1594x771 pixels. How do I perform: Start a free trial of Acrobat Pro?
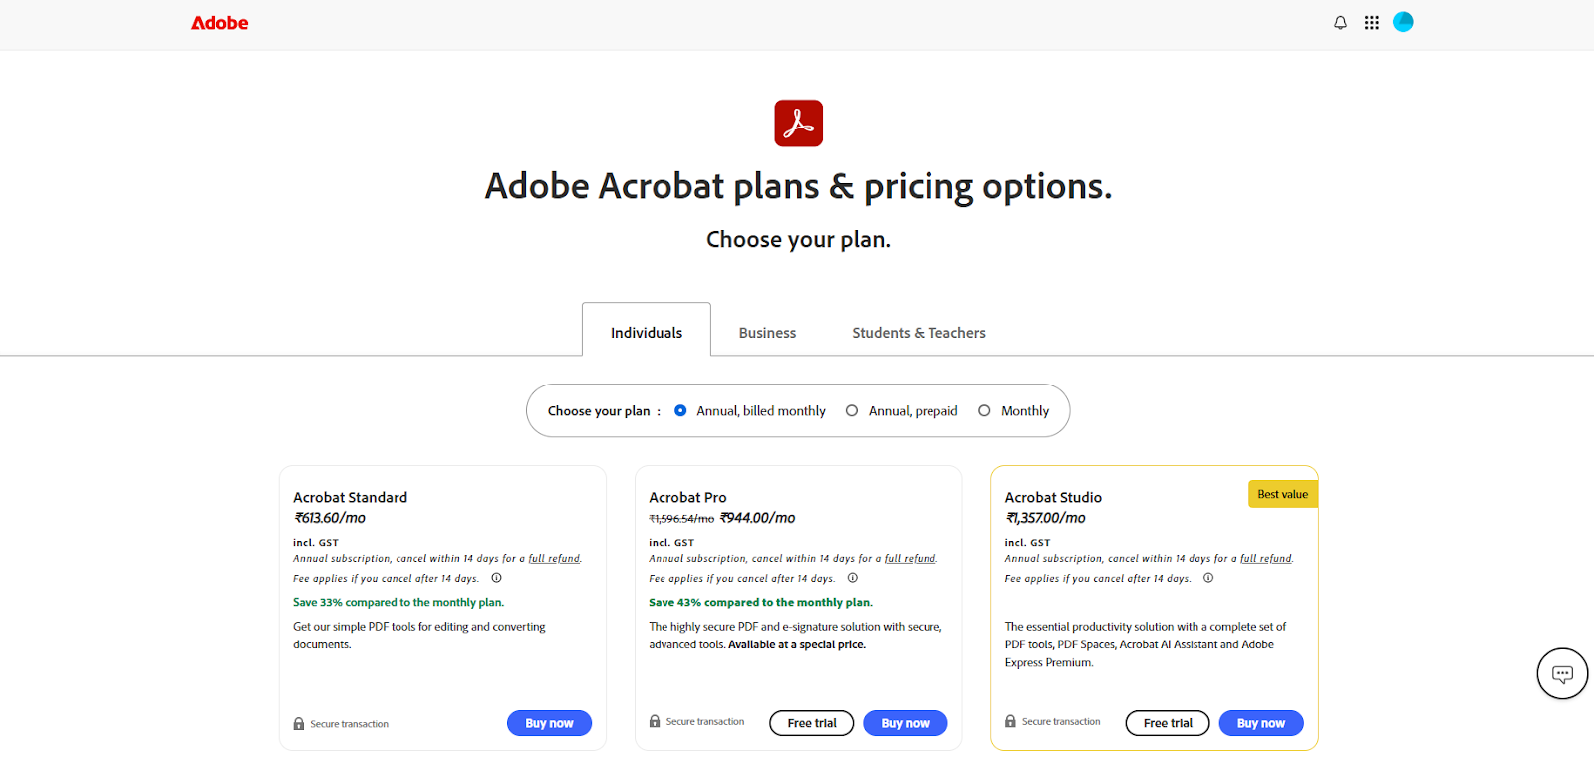pyautogui.click(x=811, y=723)
